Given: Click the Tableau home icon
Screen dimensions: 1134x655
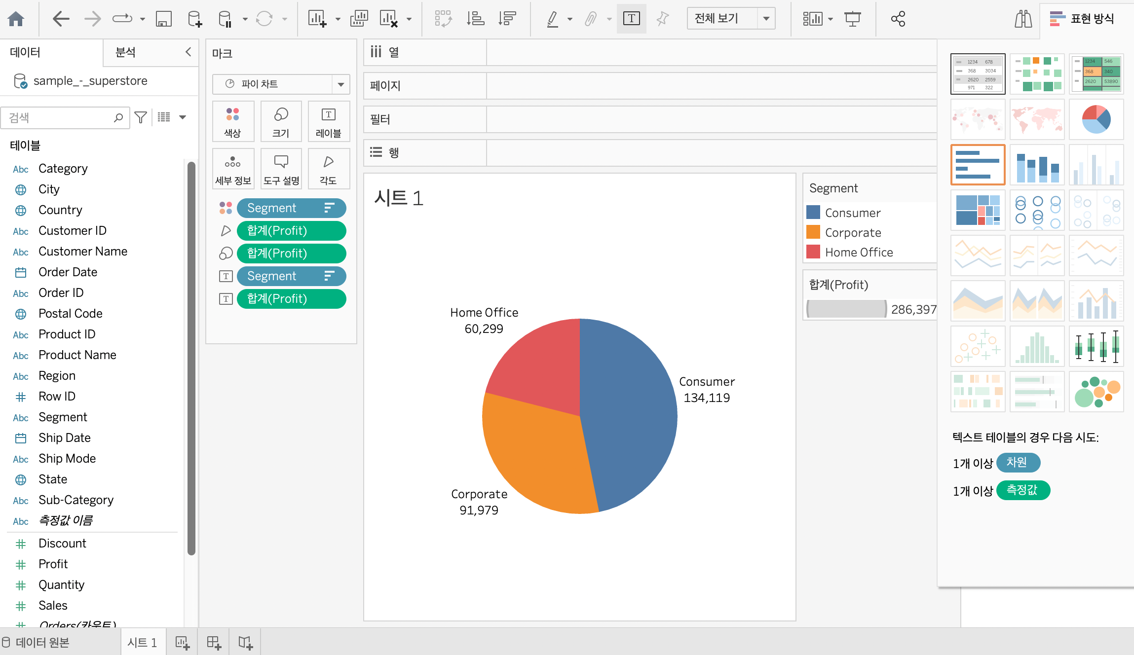Looking at the screenshot, I should (x=16, y=19).
